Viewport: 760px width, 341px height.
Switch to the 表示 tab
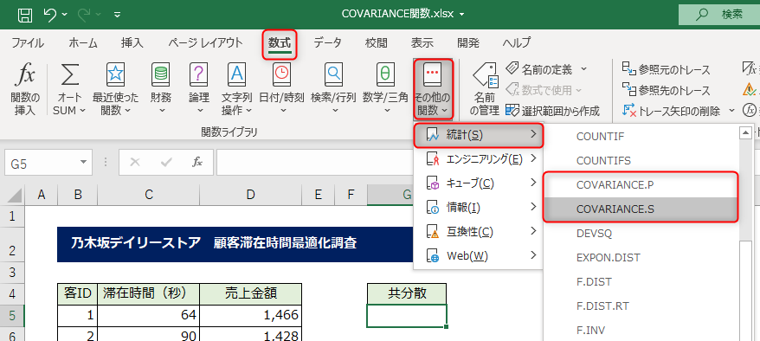(x=422, y=42)
